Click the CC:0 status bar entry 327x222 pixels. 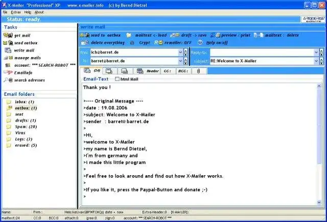37,218
